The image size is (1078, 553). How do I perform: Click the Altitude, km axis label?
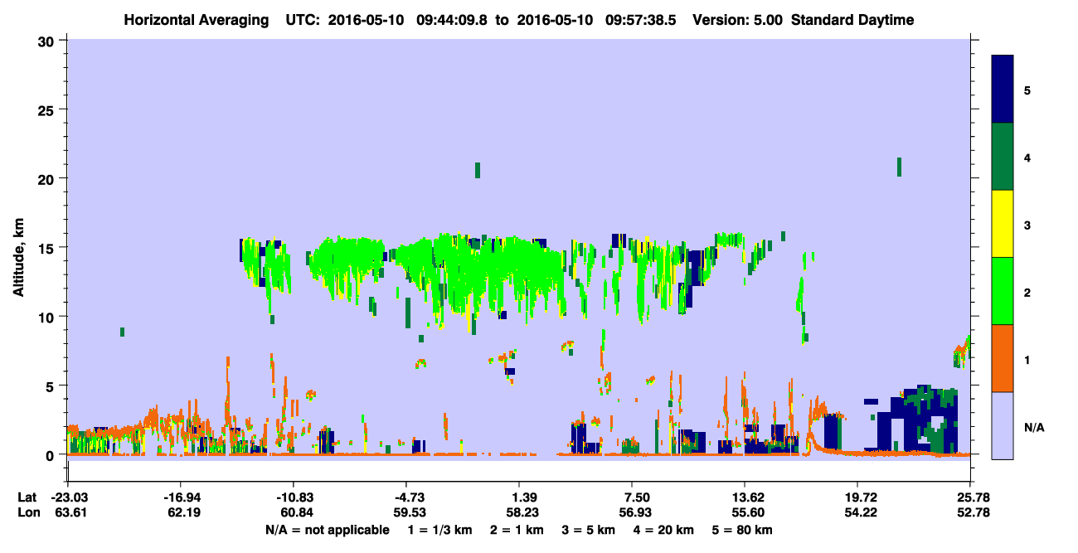pyautogui.click(x=18, y=247)
